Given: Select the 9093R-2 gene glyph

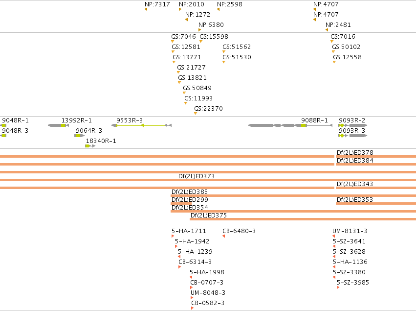Looking at the screenshot, I should tap(352, 125).
